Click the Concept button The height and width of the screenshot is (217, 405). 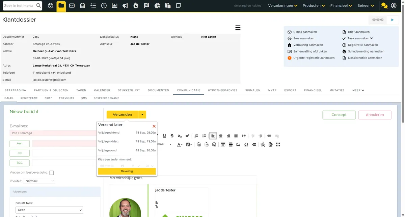[339, 115]
